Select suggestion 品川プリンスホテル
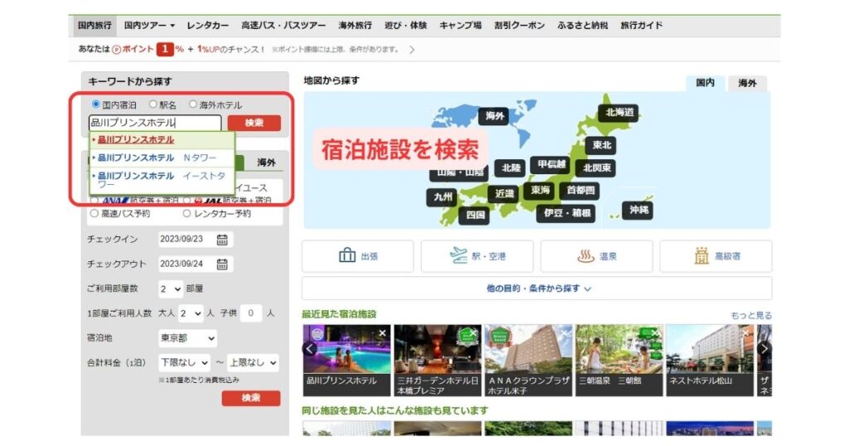Viewport: 849px width, 446px height. point(163,139)
